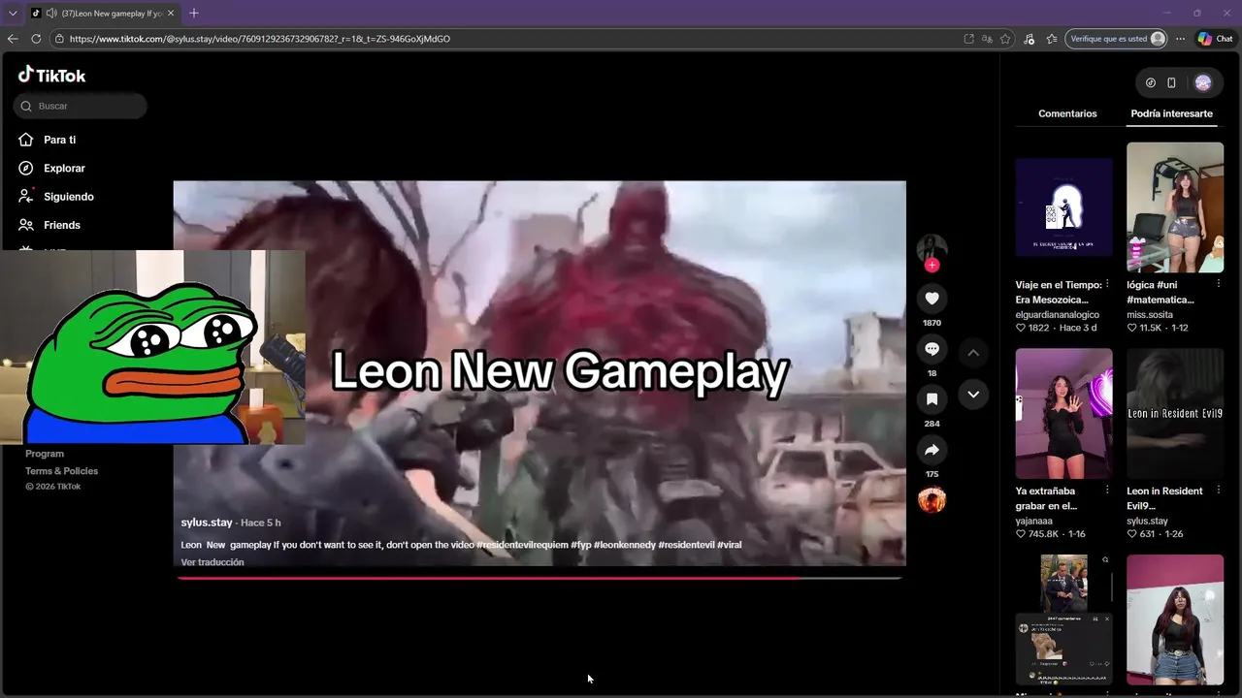Open more options for Viaje en el Tiempo
This screenshot has height=698, width=1242.
point(1107,284)
